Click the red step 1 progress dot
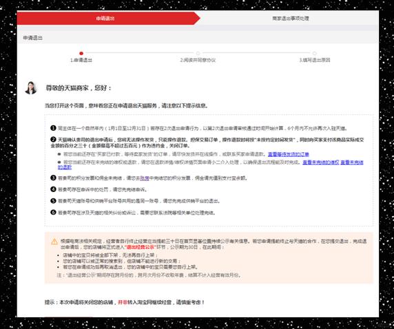This screenshot has height=329, width=394. coord(81,53)
